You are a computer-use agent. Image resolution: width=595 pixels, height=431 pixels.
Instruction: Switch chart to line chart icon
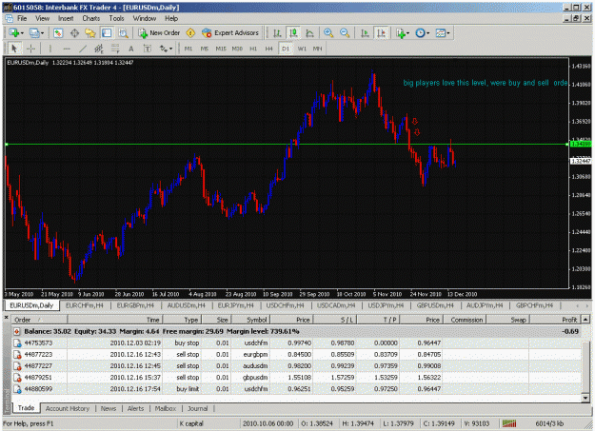point(309,33)
